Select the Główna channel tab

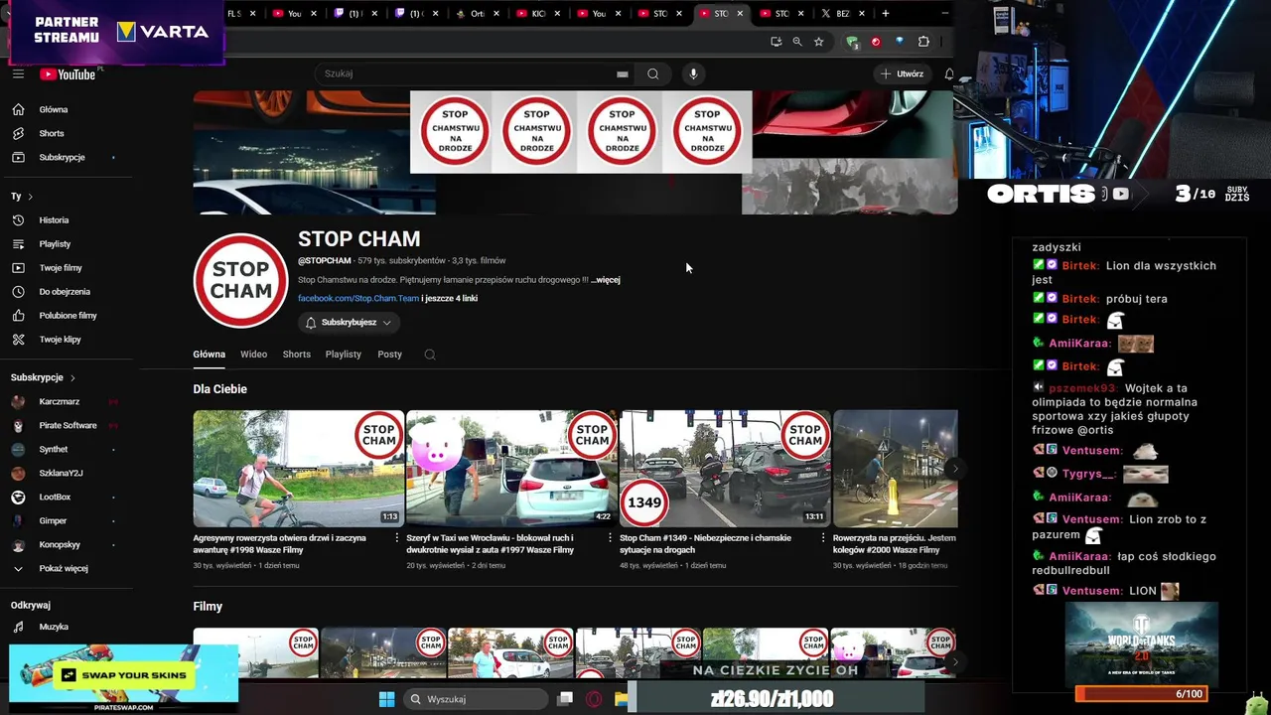click(209, 355)
